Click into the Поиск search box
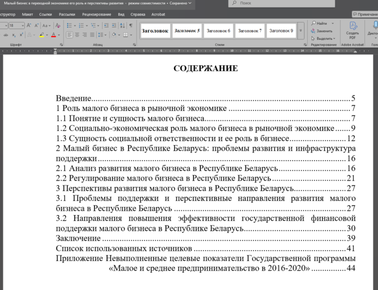Image resolution: width=378 pixels, height=290 pixels. pos(281,3)
